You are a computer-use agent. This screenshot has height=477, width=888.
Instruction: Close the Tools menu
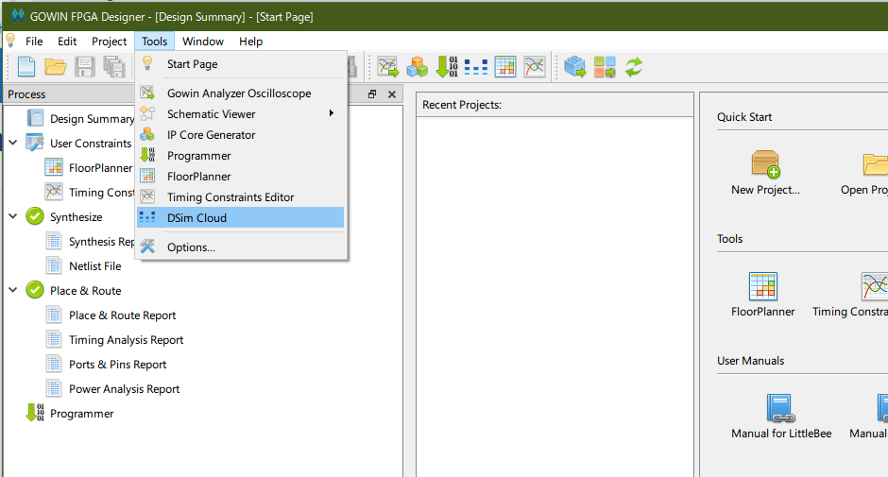tap(155, 42)
